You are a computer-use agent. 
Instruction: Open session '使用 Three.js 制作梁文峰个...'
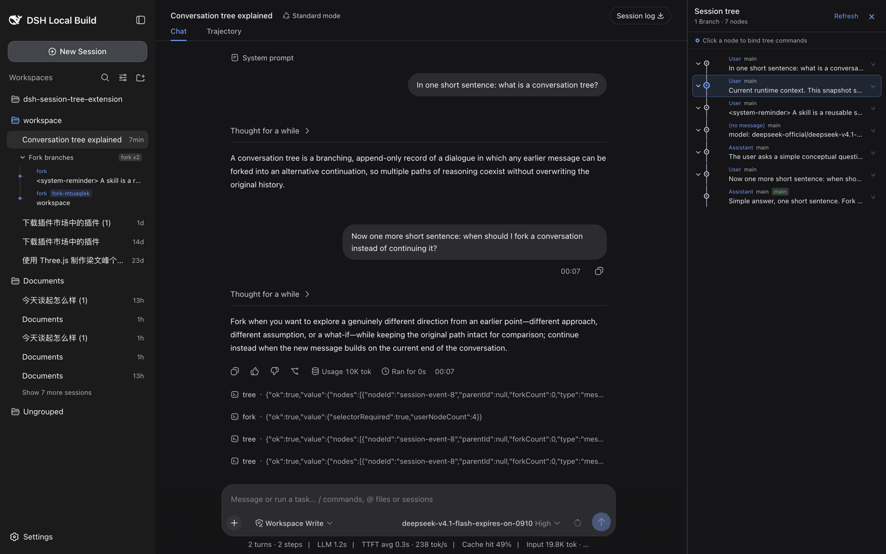[x=78, y=260]
